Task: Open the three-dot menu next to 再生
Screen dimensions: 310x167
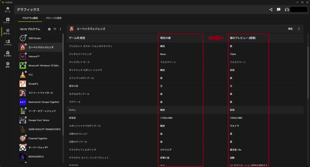Action: 299,29
